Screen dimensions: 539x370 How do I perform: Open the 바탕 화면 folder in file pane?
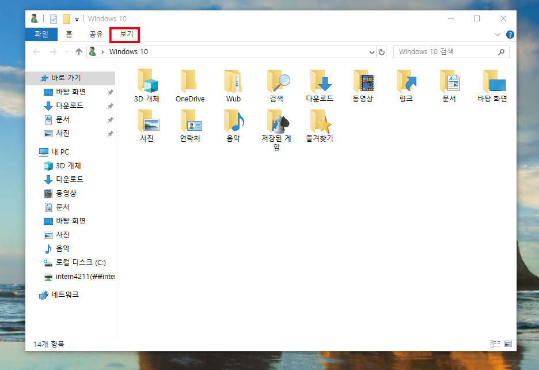point(492,85)
